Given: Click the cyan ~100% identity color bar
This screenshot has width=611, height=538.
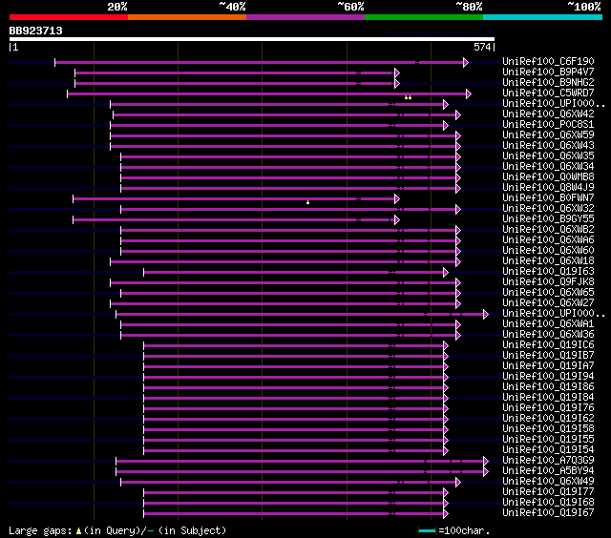Looking at the screenshot, I should coord(542,17).
